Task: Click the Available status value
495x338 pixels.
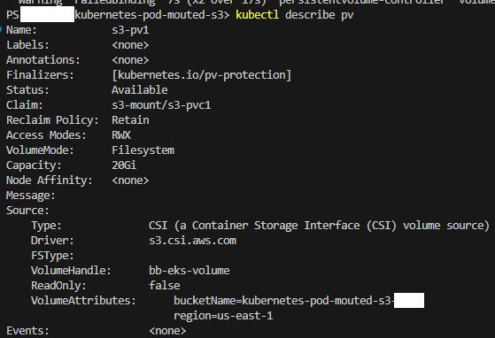Action: (x=140, y=90)
